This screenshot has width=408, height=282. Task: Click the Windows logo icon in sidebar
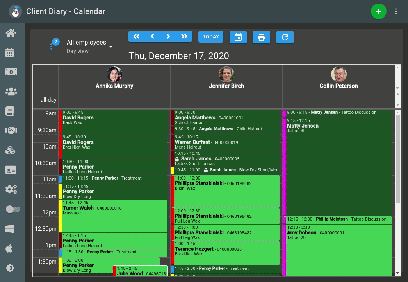(x=10, y=229)
